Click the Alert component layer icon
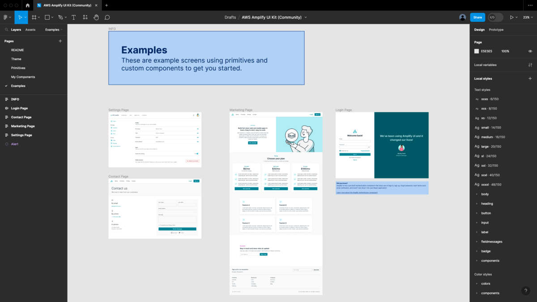 [x=6, y=144]
